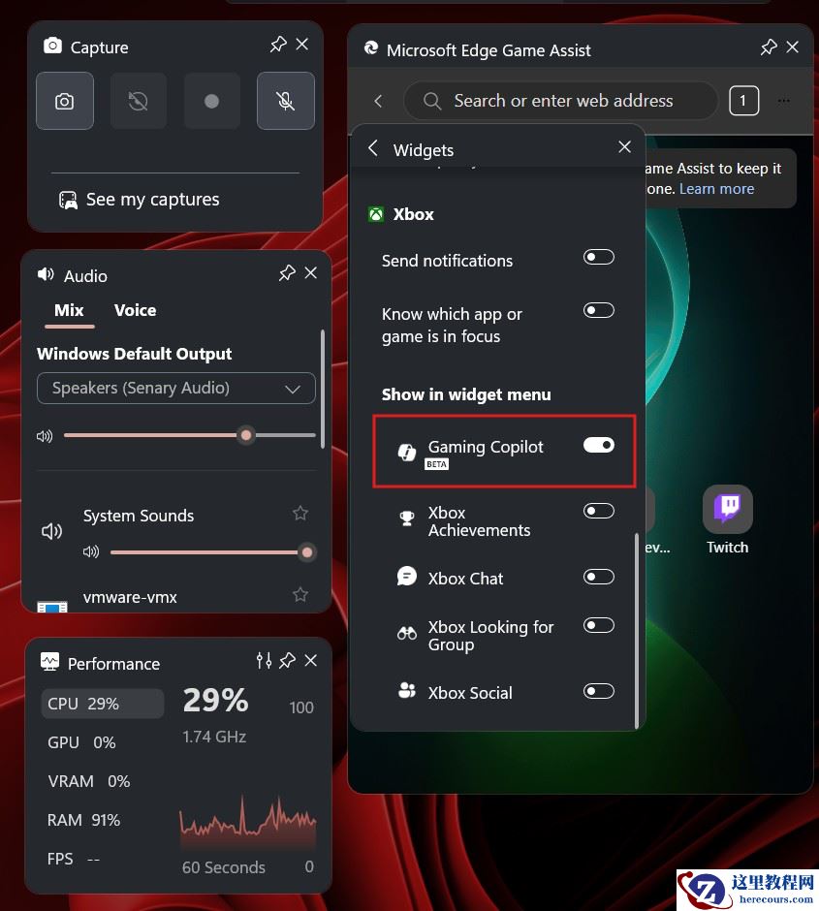Viewport: 819px width, 911px height.
Task: Open the more options menu in Game Assist
Action: (784, 100)
